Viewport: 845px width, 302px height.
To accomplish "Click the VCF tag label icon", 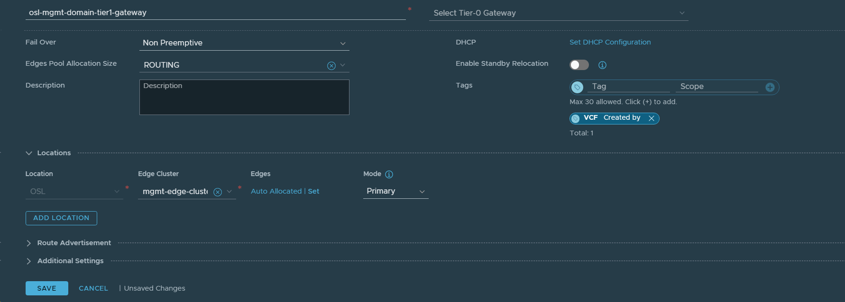I will coord(576,118).
